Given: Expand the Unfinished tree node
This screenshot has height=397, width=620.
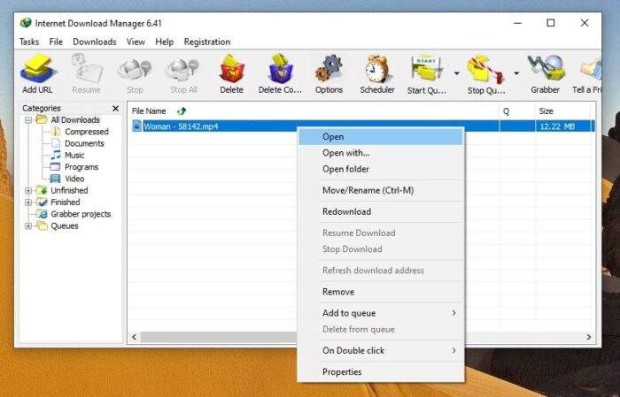Looking at the screenshot, I should point(28,191).
